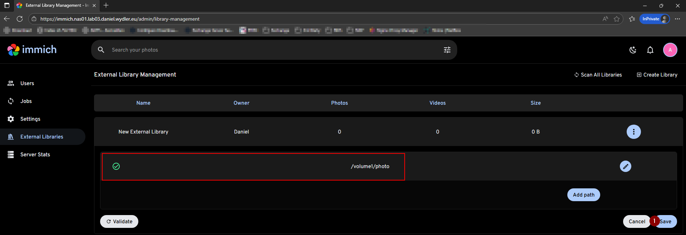Toggle dark/light theme moon icon

click(633, 50)
